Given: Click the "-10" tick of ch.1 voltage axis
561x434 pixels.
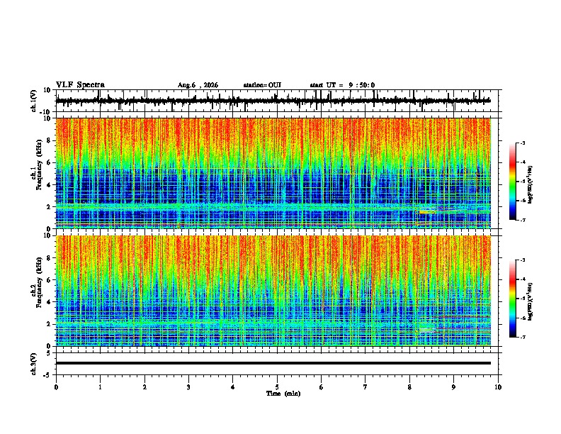Looking at the screenshot, I should [x=45, y=112].
